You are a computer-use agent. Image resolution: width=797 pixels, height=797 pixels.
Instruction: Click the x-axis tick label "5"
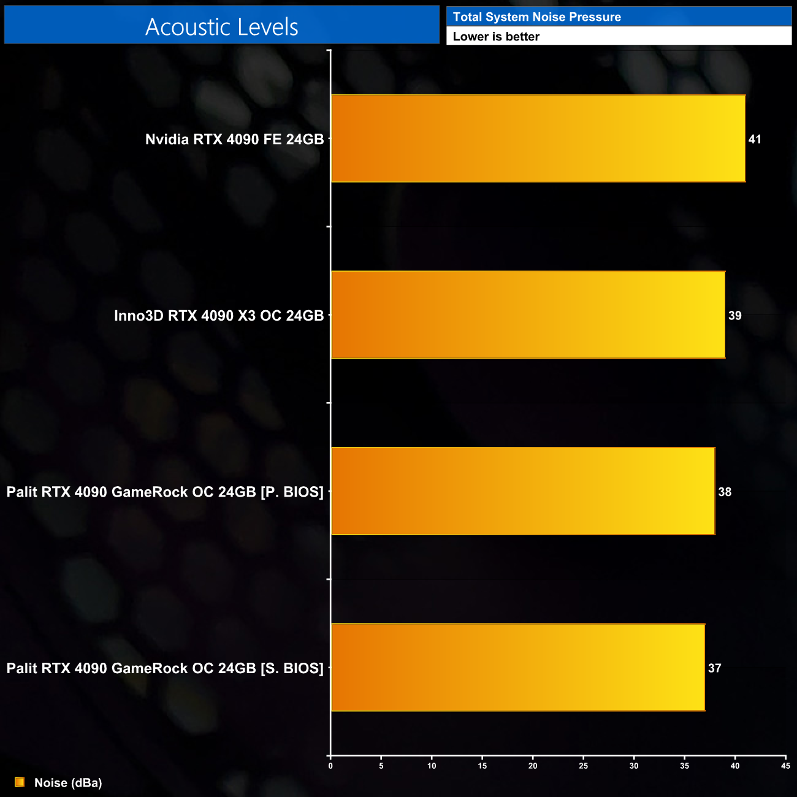[x=381, y=766]
